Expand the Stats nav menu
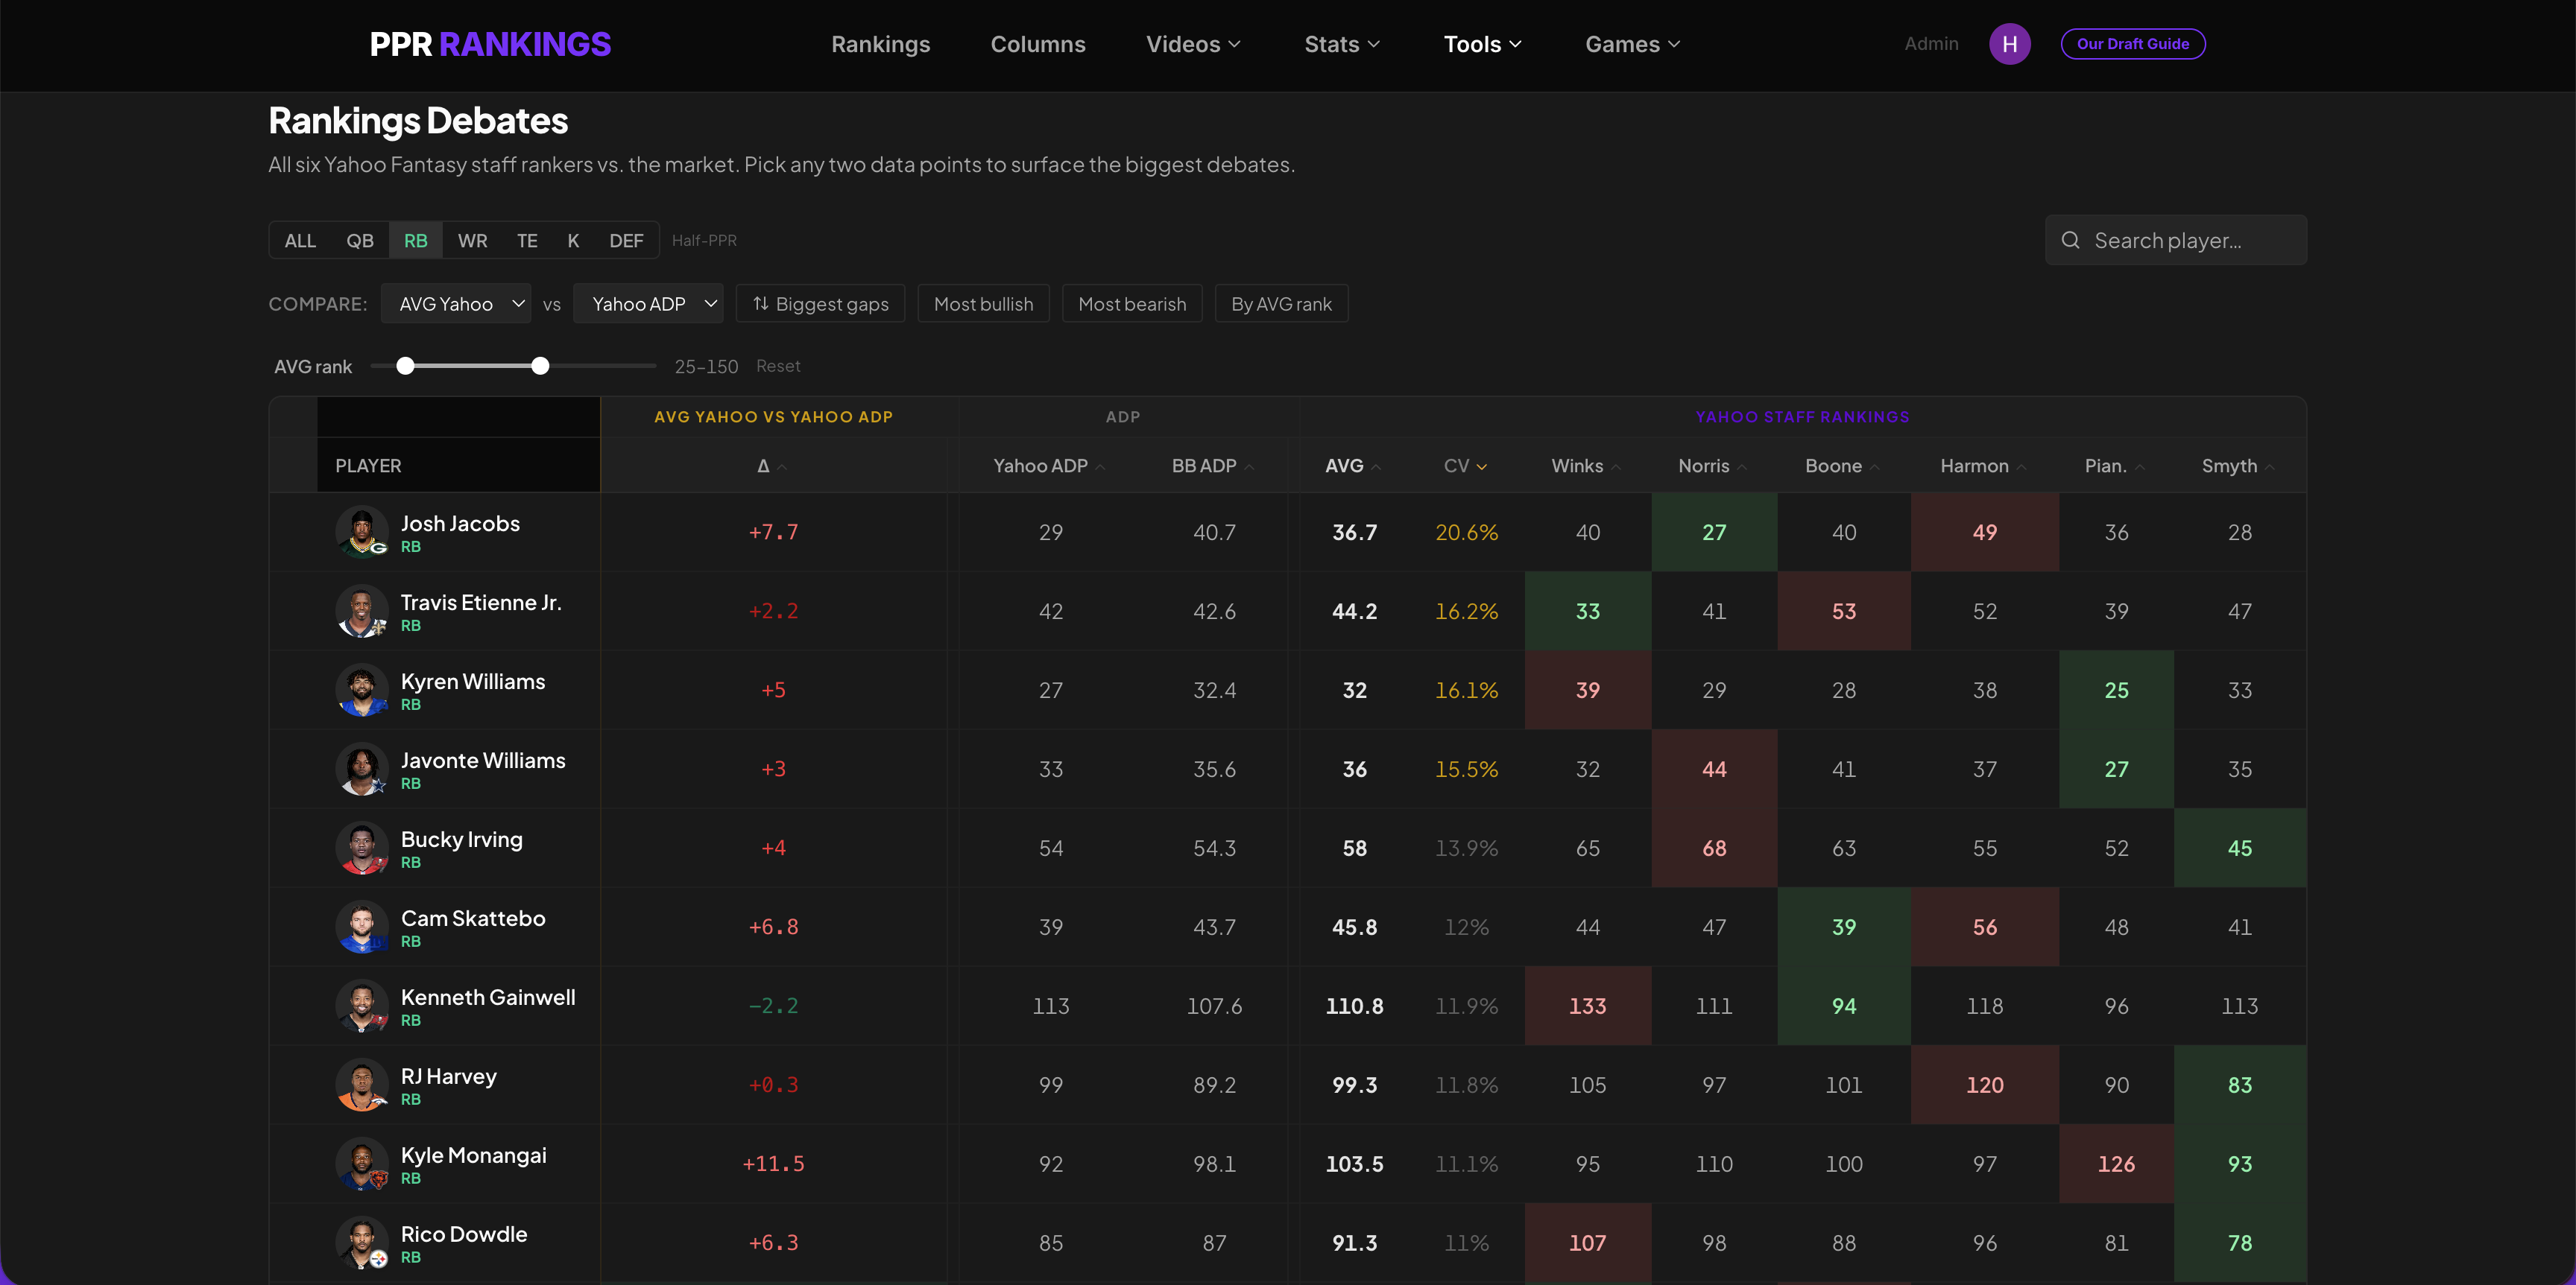Image resolution: width=2576 pixels, height=1285 pixels. (x=1342, y=44)
